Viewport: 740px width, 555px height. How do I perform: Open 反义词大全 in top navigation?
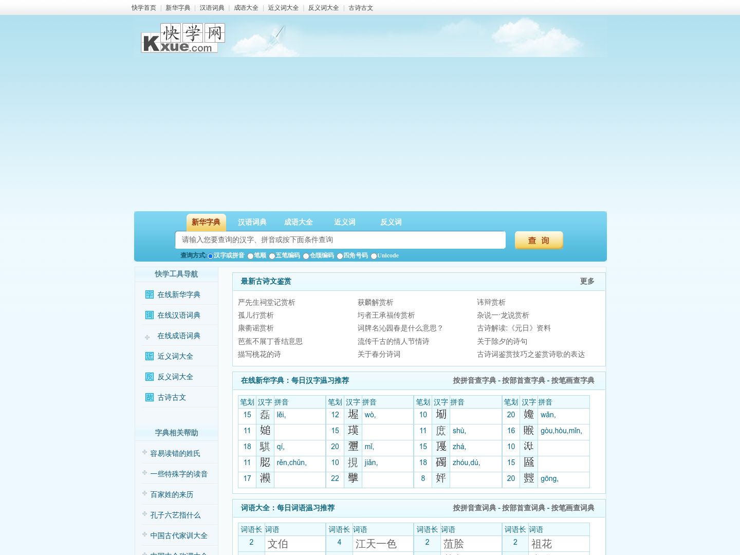[324, 8]
